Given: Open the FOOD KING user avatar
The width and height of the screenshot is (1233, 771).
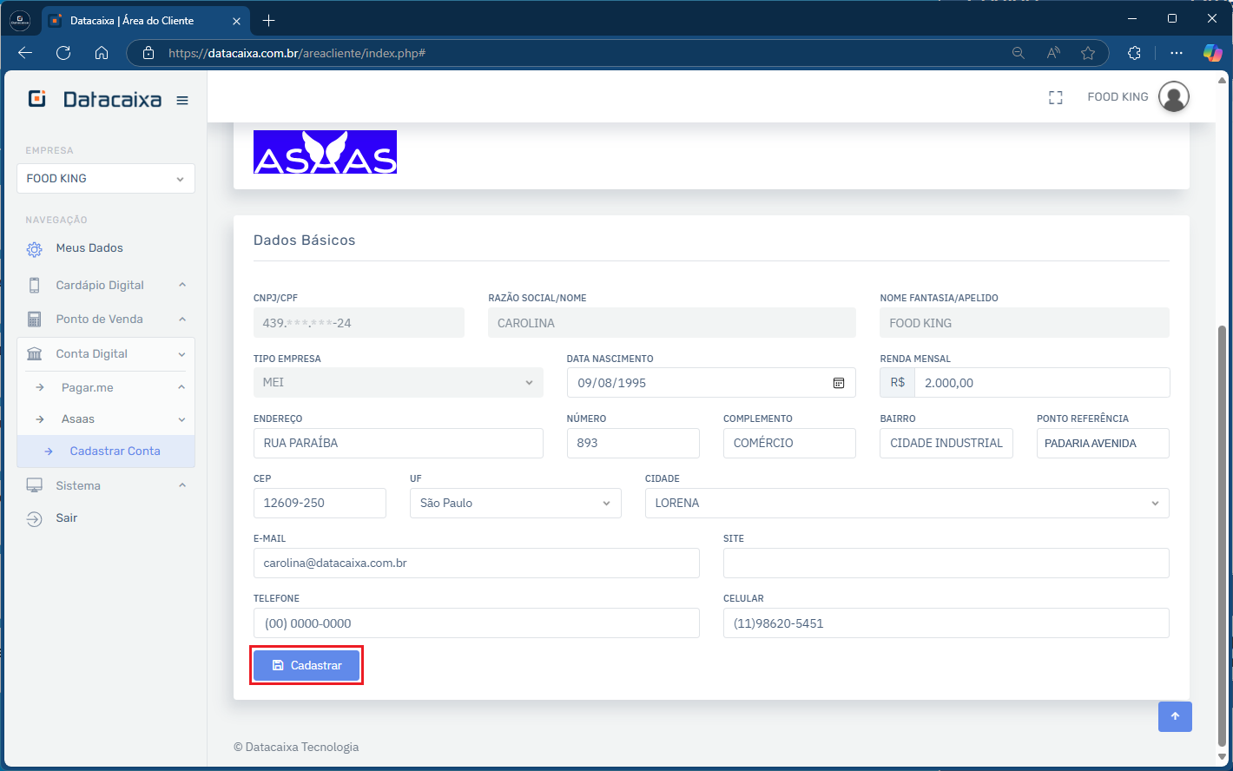Looking at the screenshot, I should pyautogui.click(x=1173, y=97).
